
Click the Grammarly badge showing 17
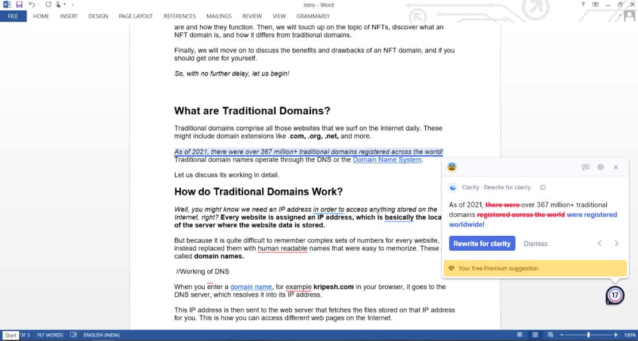[x=615, y=296]
